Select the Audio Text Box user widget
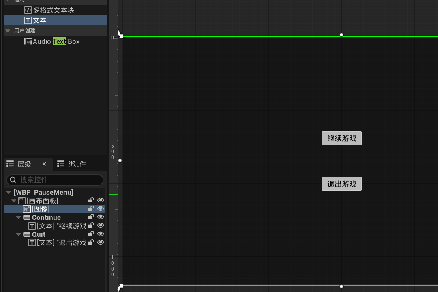 55,41
